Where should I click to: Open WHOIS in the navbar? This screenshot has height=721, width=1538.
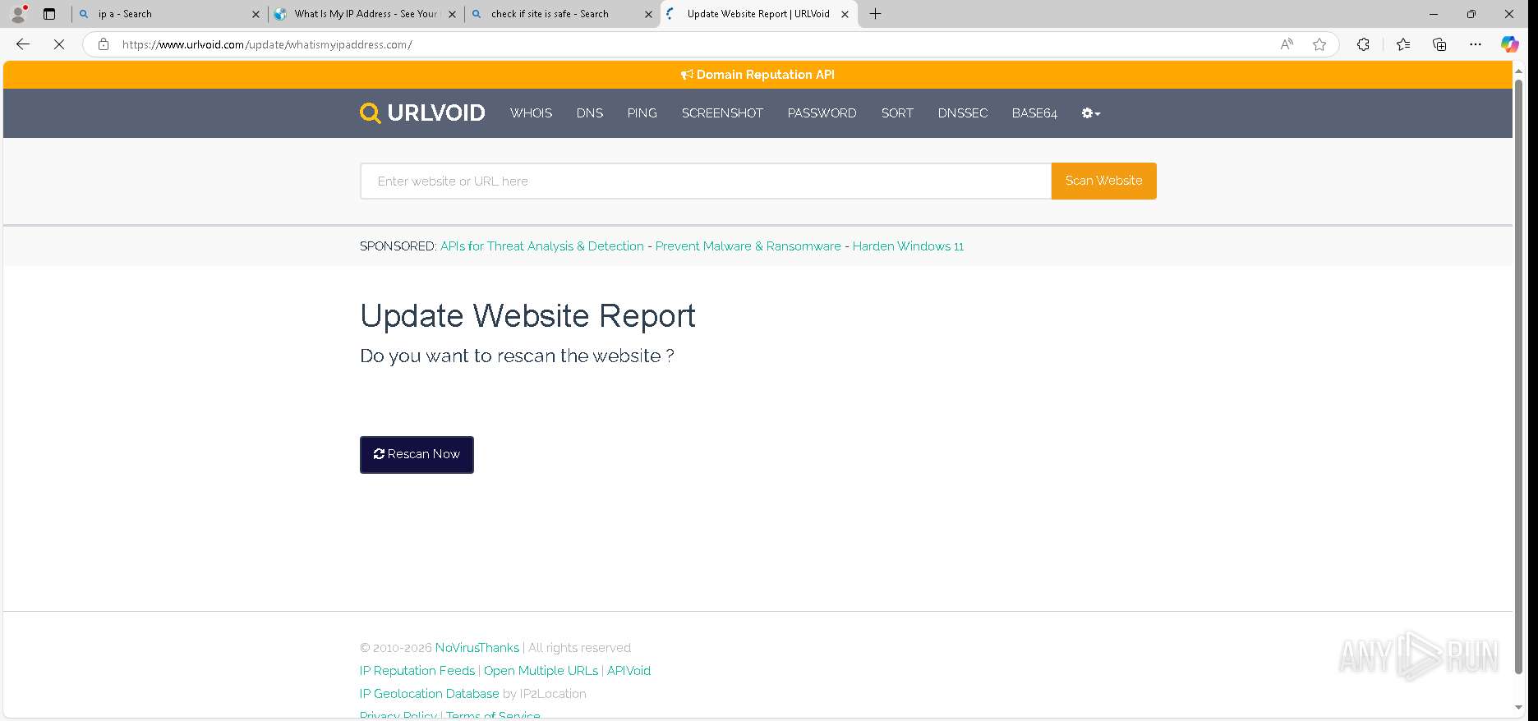[531, 113]
